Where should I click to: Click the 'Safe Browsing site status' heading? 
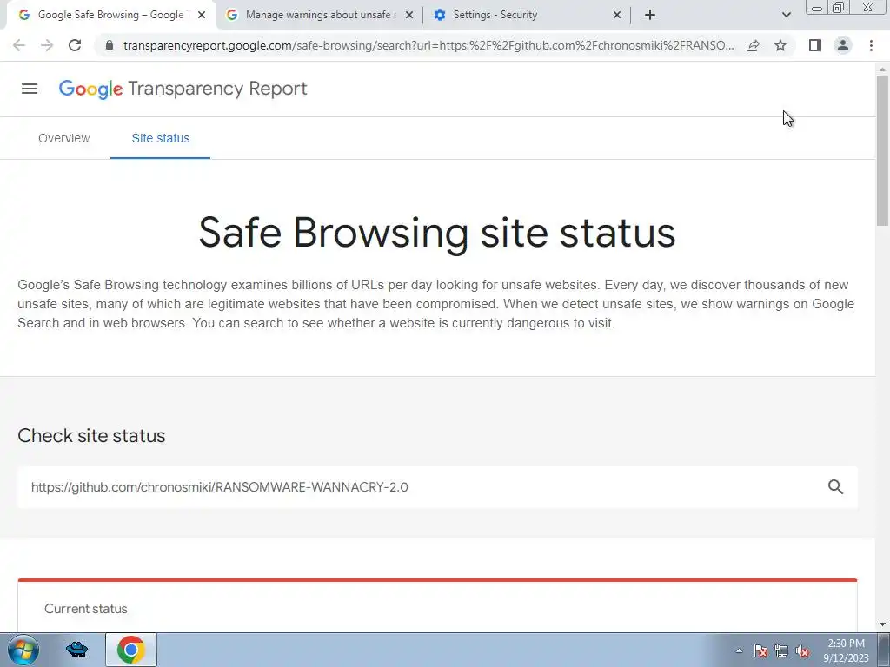click(437, 233)
